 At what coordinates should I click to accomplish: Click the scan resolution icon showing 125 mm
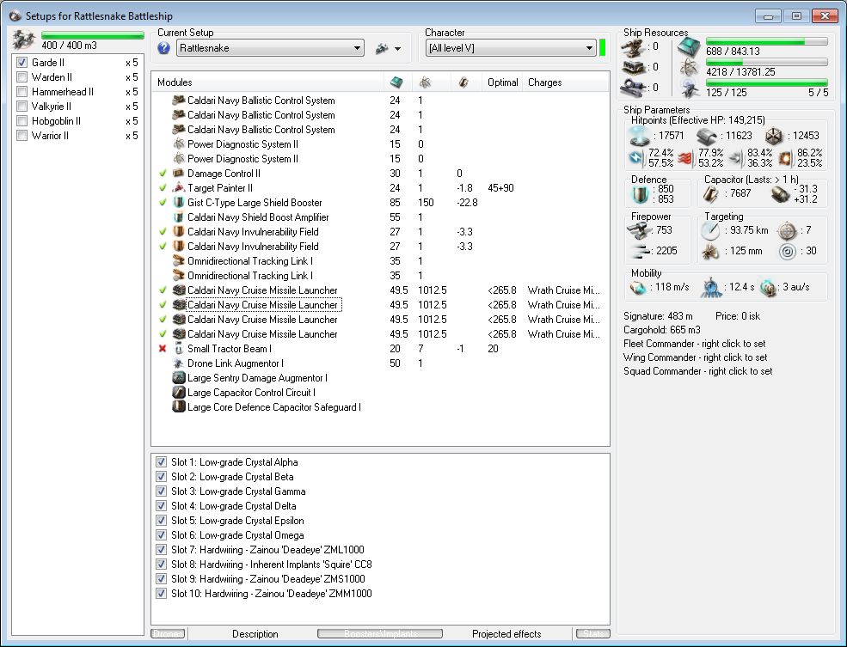pyautogui.click(x=710, y=252)
